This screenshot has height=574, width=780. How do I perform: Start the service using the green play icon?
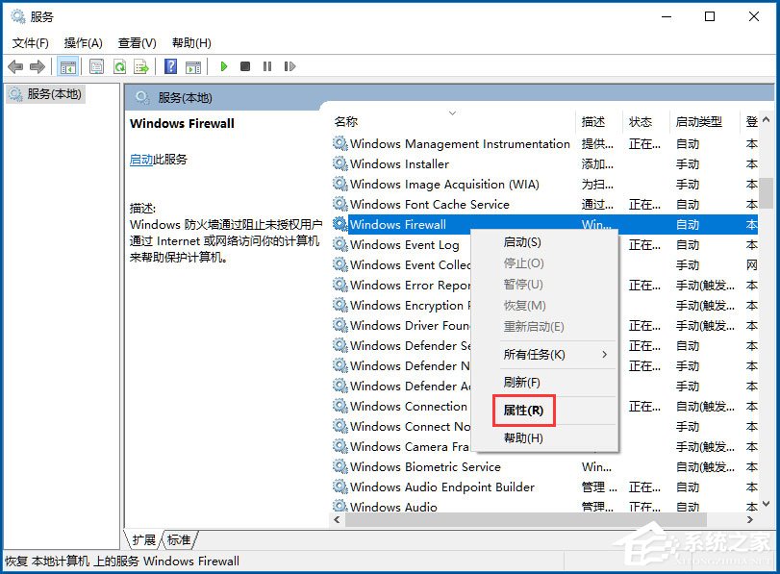coord(223,65)
